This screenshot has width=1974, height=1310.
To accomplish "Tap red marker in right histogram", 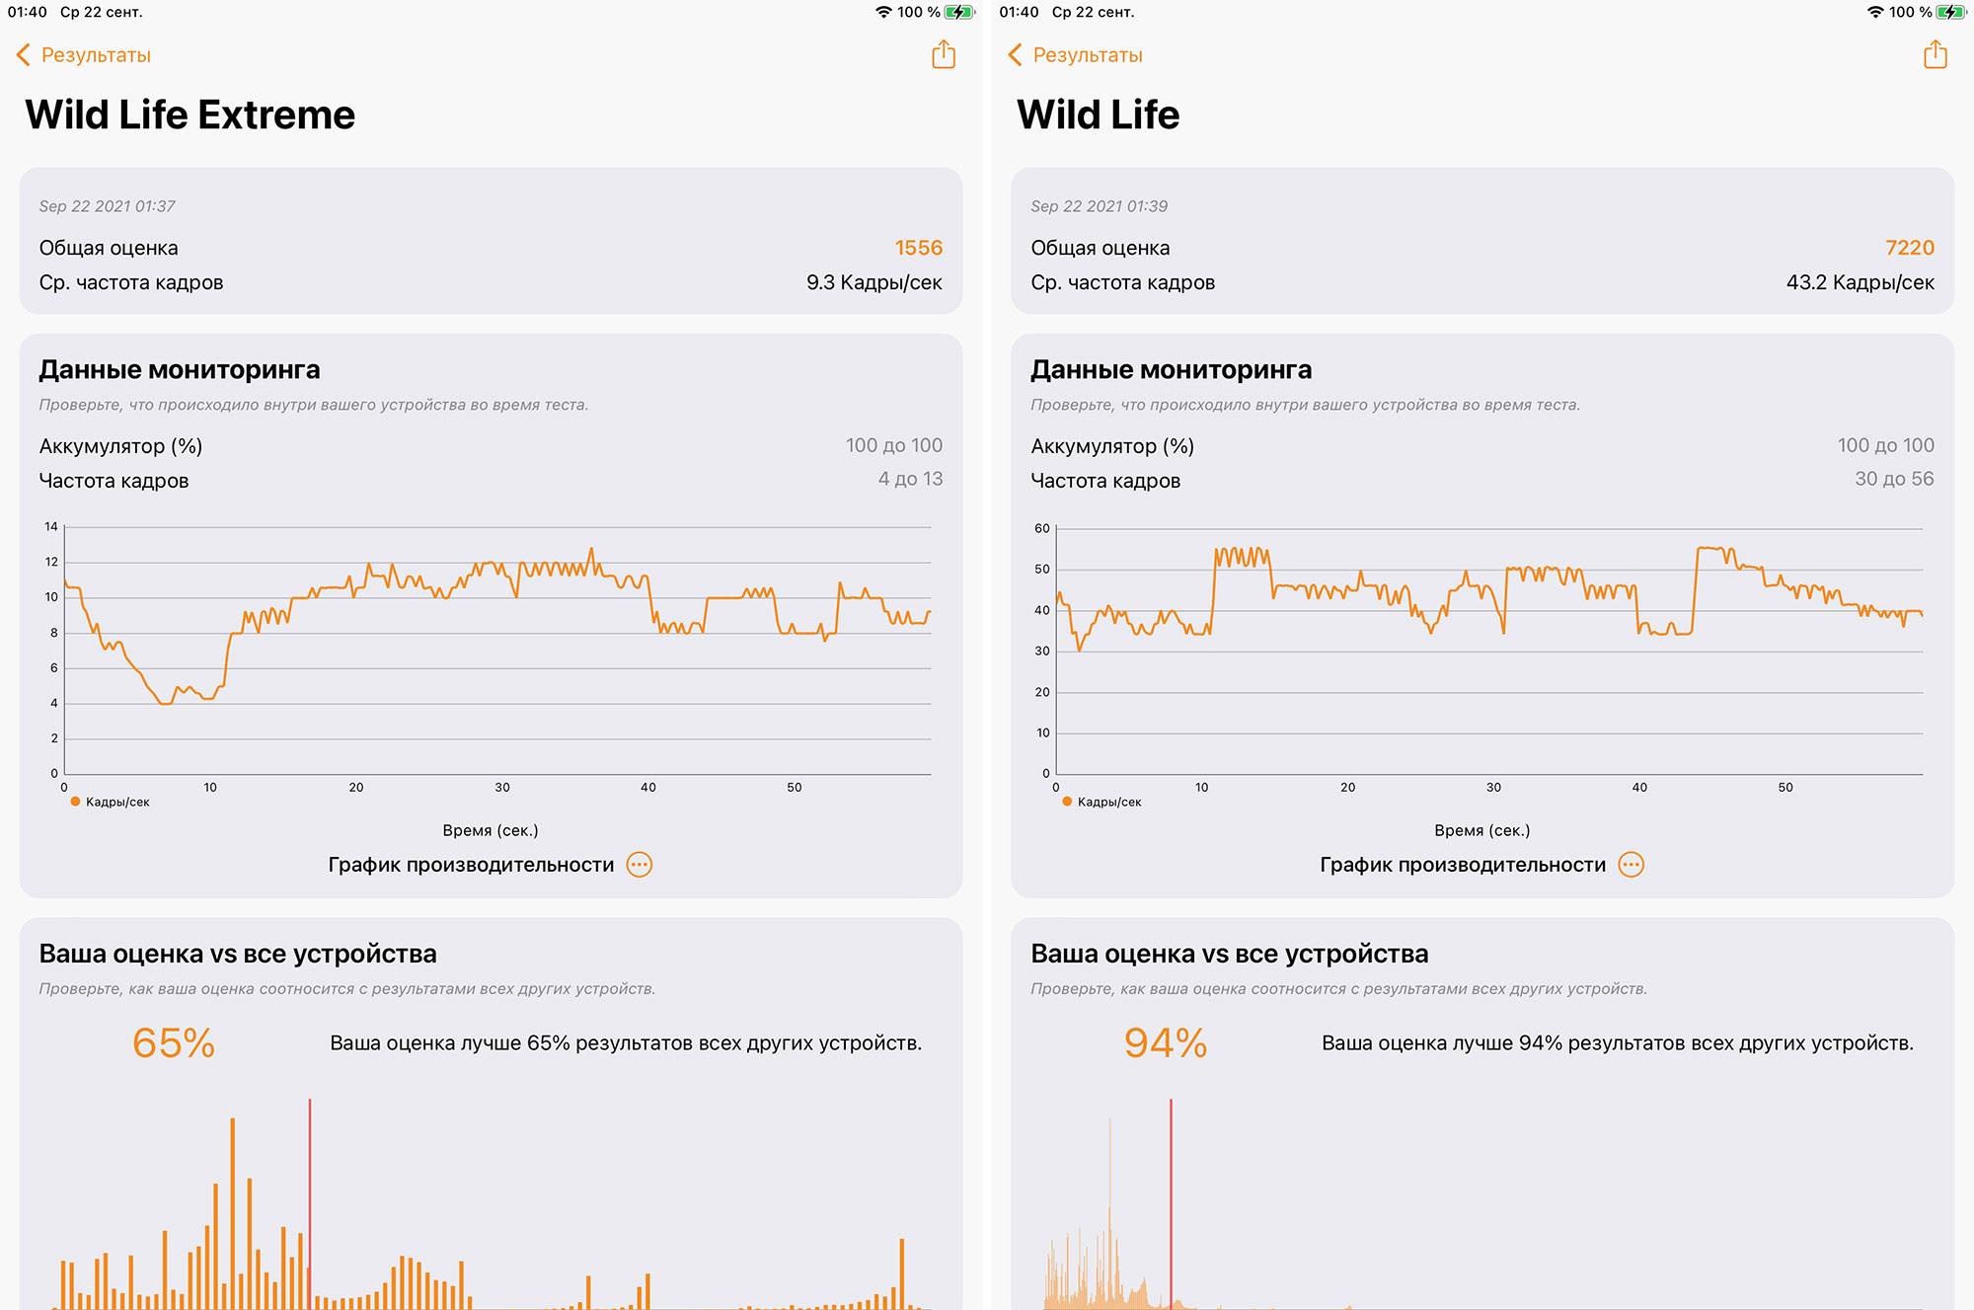I will tap(1172, 1204).
